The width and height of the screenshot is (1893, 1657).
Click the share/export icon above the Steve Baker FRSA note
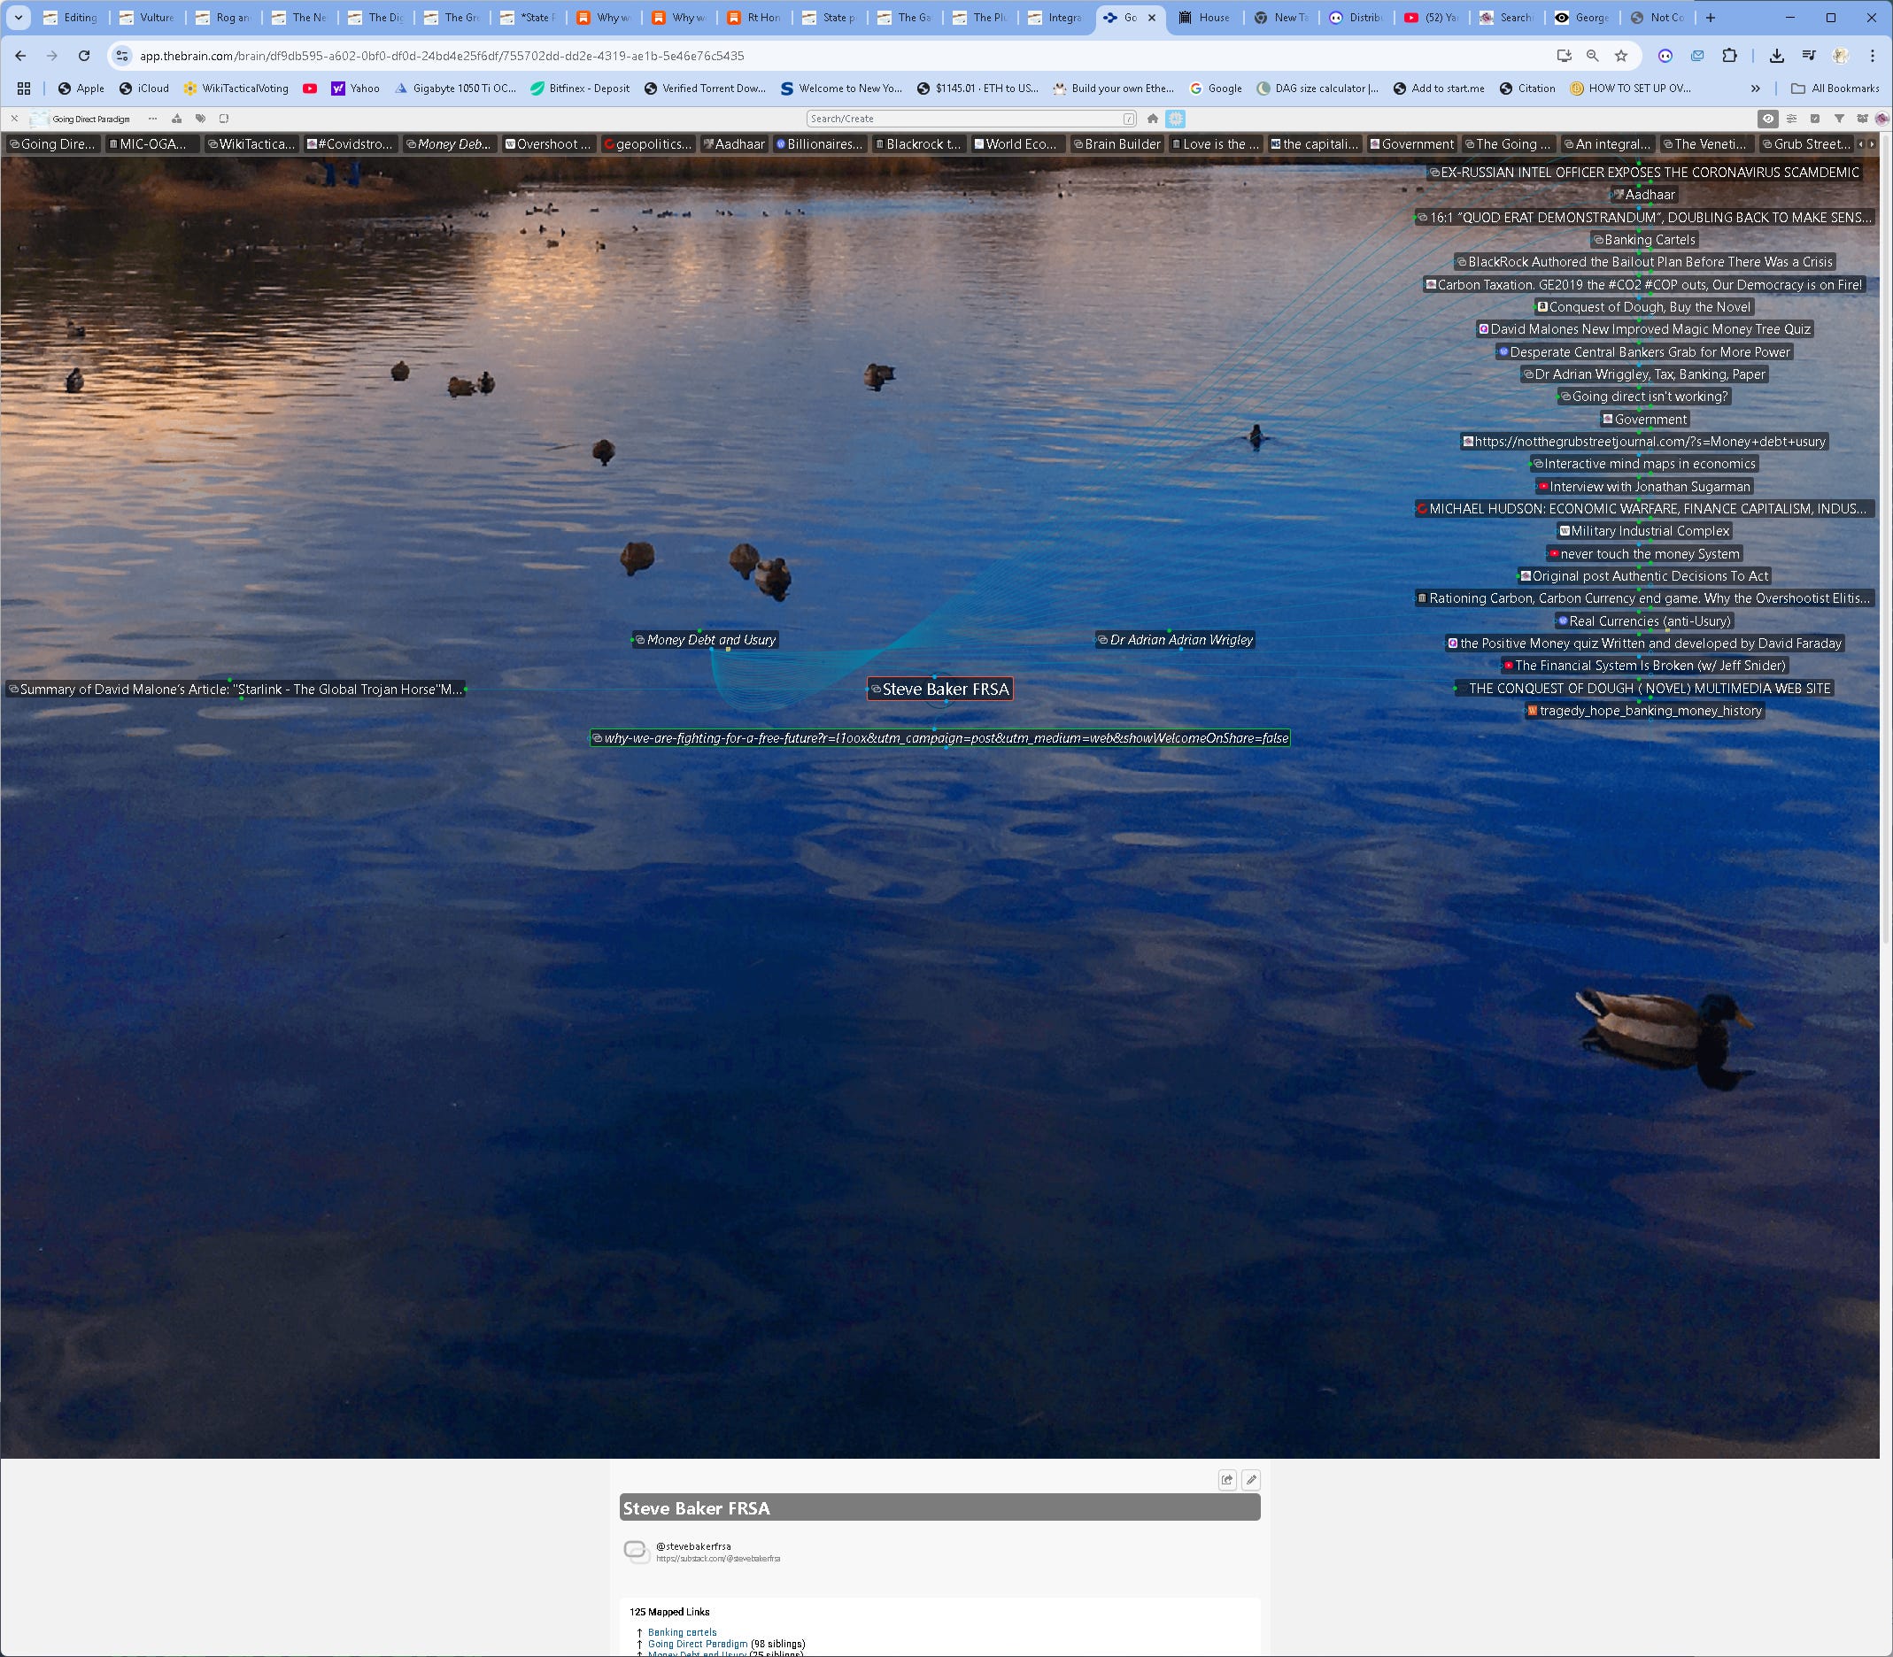(x=1226, y=1479)
